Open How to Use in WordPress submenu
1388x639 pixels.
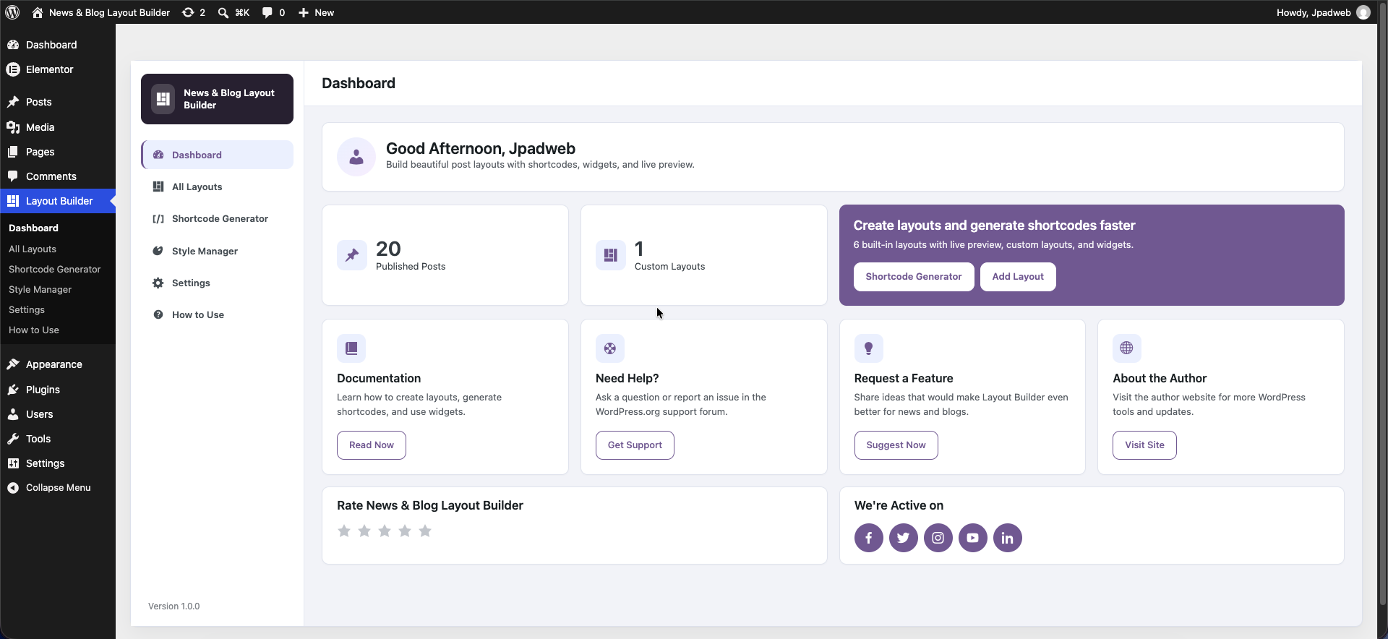coord(34,330)
